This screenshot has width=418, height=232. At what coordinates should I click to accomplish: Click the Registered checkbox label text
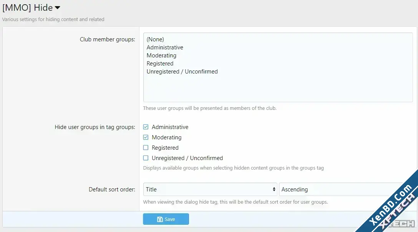coord(165,148)
